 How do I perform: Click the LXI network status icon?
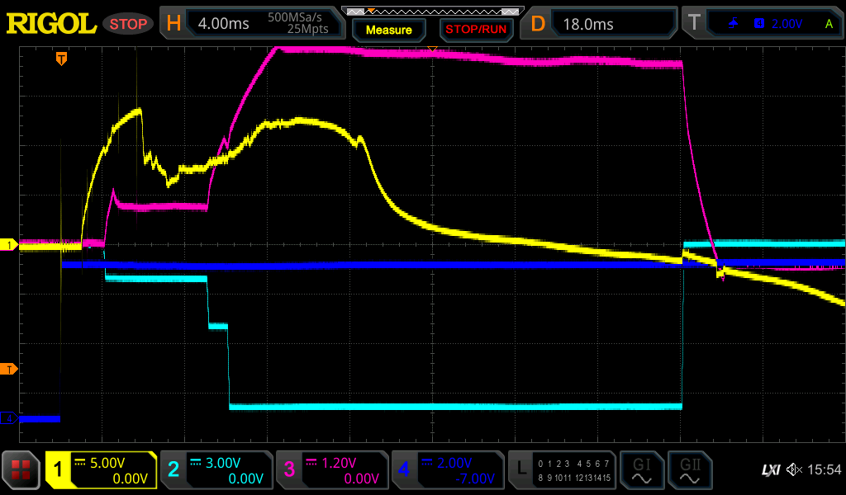click(x=770, y=470)
